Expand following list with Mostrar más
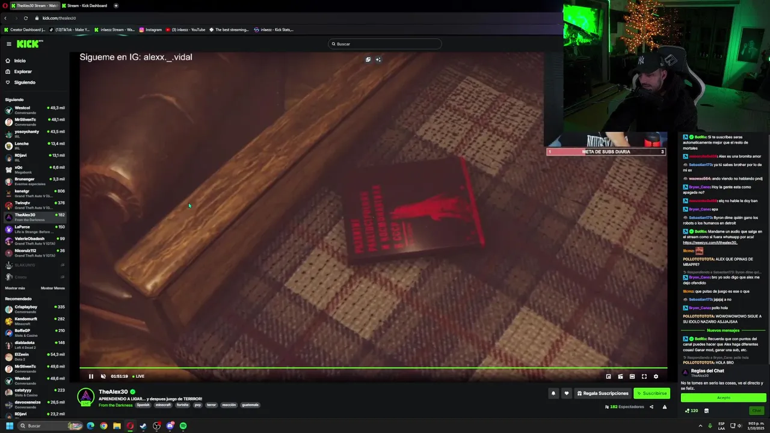Viewport: 770px width, 433px height. [x=15, y=288]
